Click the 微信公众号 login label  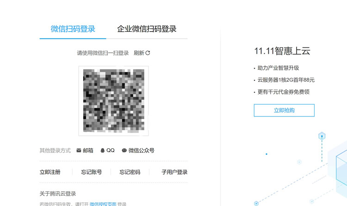[142, 151]
